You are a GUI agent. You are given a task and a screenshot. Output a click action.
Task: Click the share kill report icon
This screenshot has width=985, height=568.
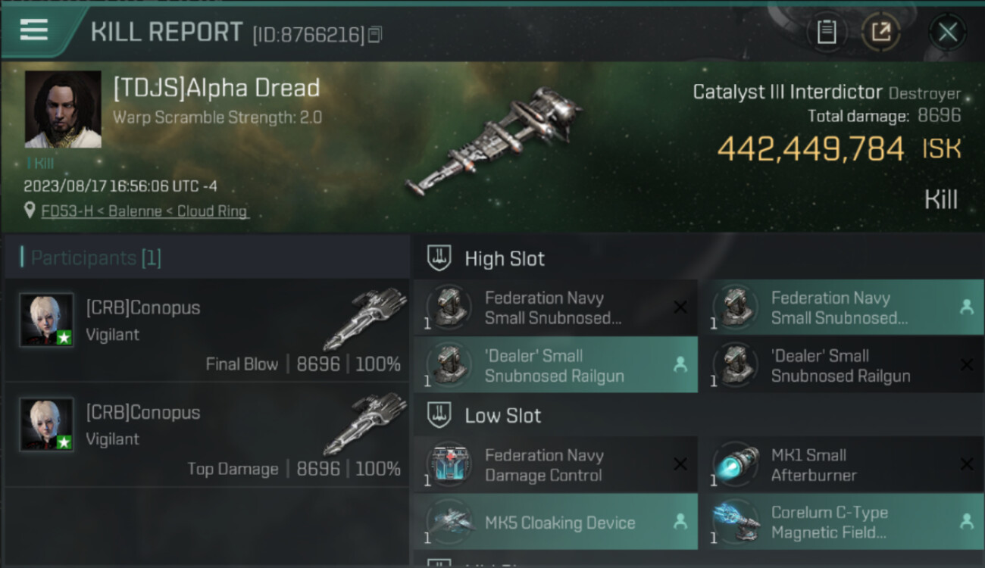(880, 32)
